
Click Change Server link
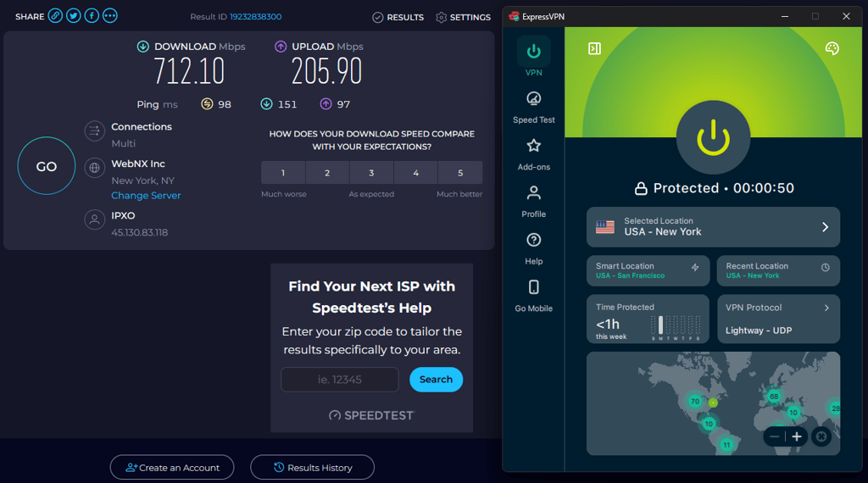146,195
